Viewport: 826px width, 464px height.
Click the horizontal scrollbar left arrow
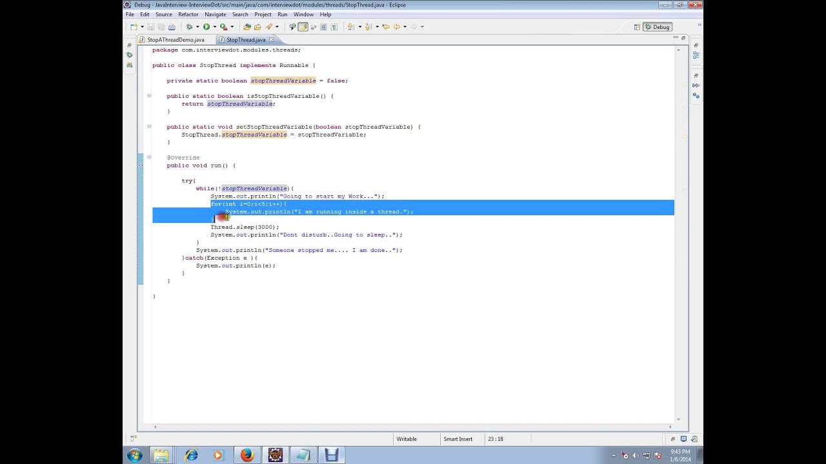click(155, 427)
